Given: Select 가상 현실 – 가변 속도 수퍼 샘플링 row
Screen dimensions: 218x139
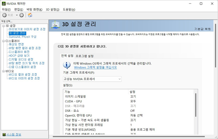Looking at the screenshot, I should click(128, 120).
